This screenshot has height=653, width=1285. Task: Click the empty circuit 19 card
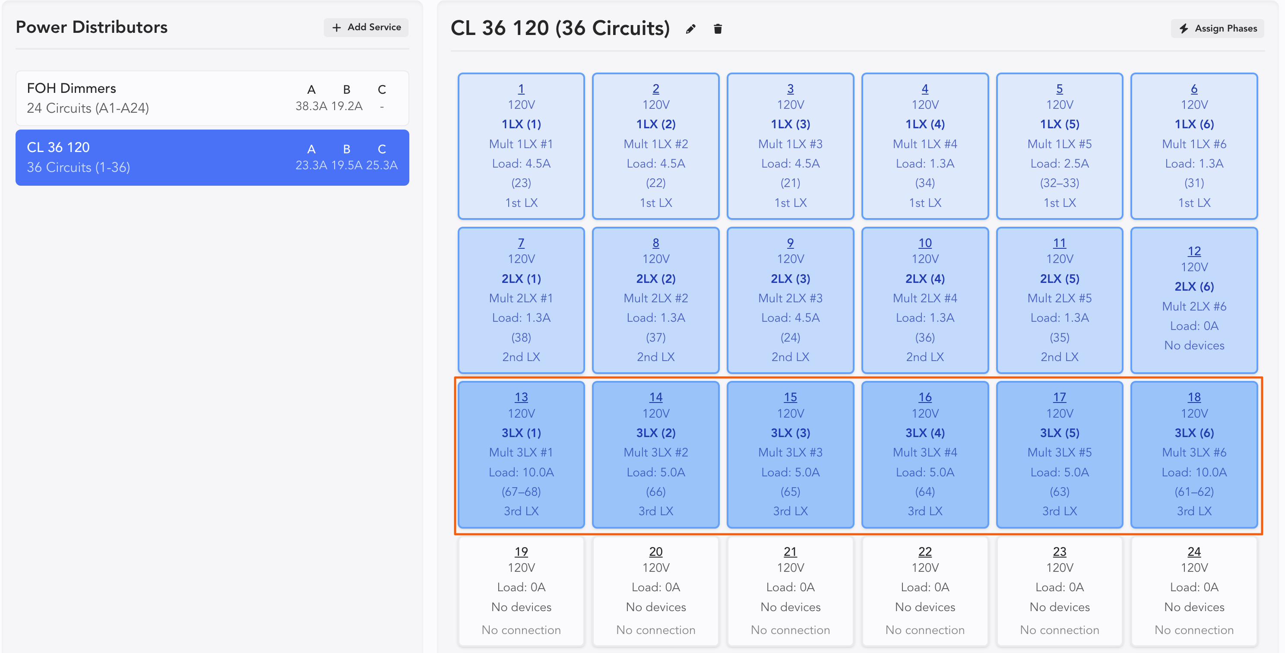(x=521, y=594)
